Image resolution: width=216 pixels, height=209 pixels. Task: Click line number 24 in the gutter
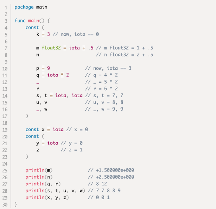[6, 163]
